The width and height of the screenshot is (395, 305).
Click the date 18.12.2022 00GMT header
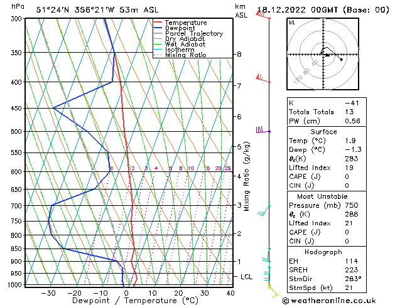323,10
